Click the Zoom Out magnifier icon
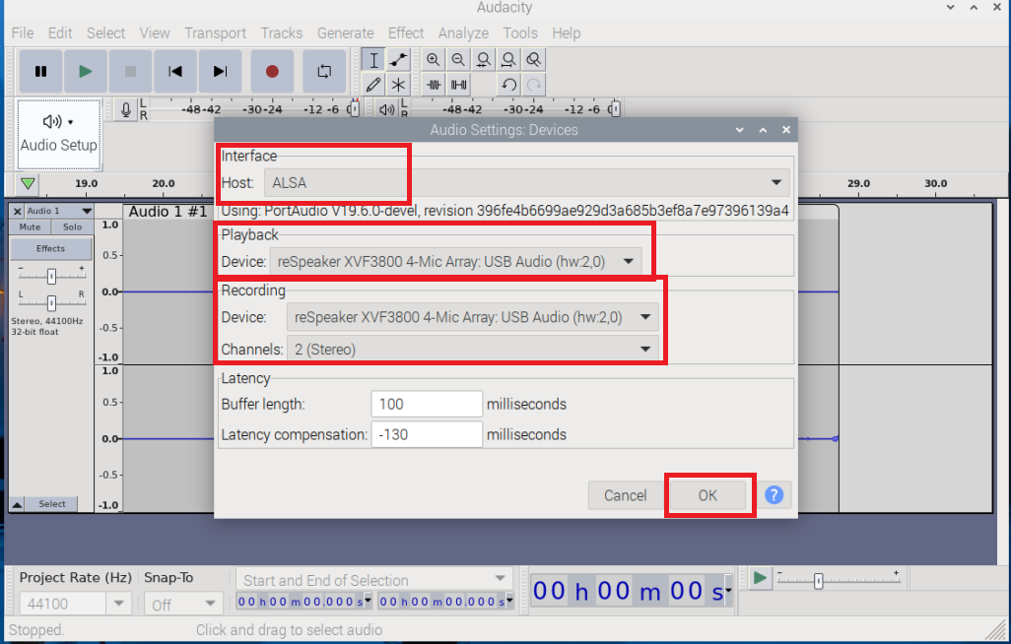Image resolution: width=1011 pixels, height=644 pixels. [x=458, y=60]
